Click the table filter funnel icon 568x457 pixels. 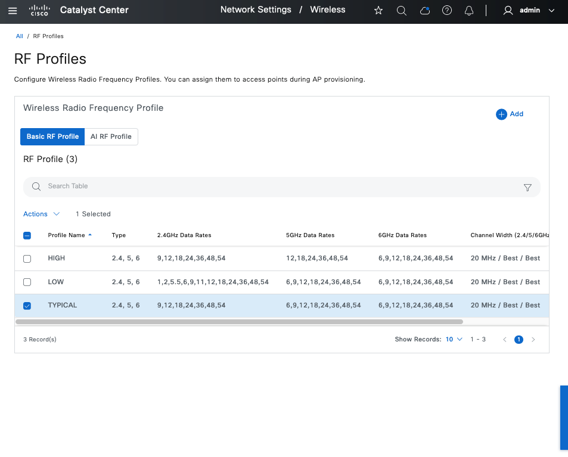(527, 187)
